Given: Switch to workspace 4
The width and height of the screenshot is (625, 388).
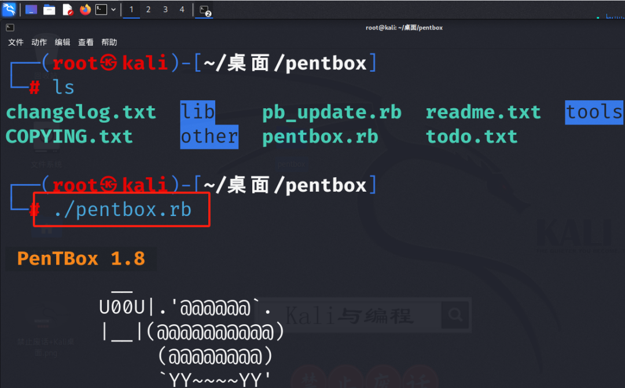Looking at the screenshot, I should tap(182, 10).
